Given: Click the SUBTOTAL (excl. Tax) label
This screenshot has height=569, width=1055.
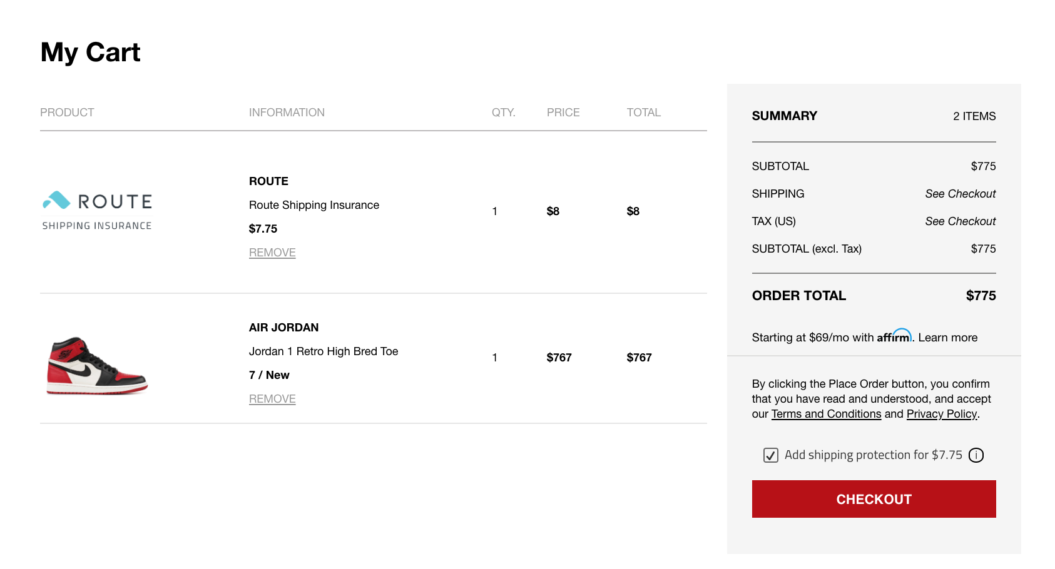Looking at the screenshot, I should point(807,249).
